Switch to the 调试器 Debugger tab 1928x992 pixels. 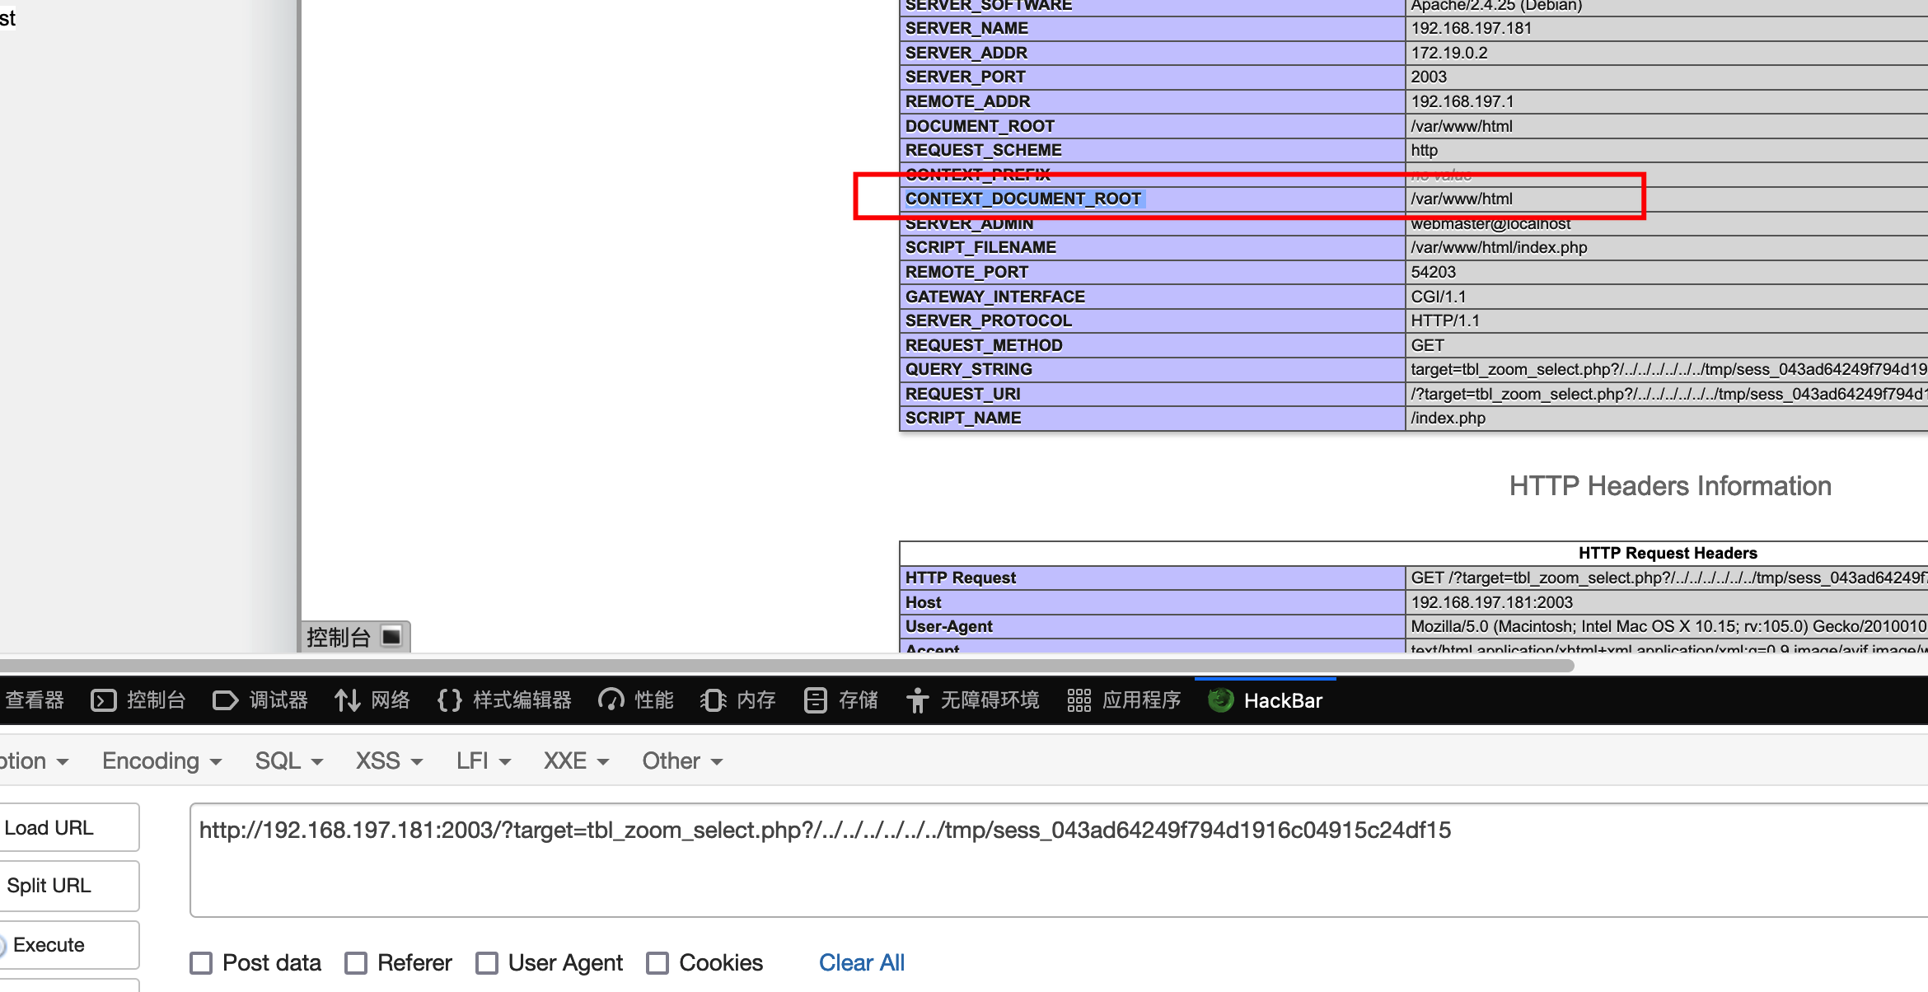point(260,700)
